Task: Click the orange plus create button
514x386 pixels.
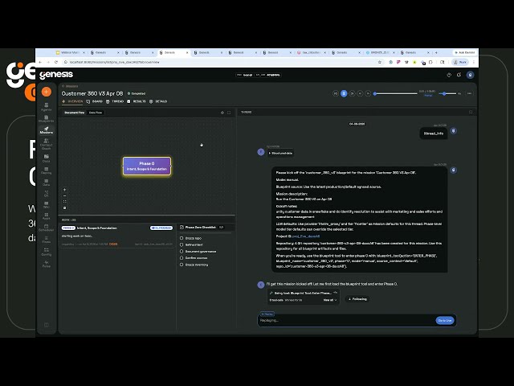Action: 47,92
